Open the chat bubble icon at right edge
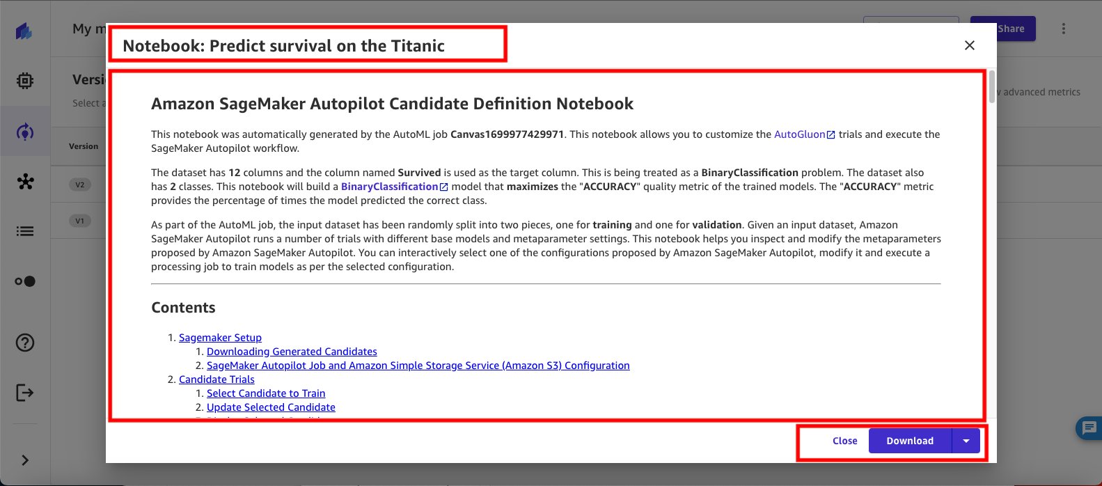This screenshot has width=1102, height=486. coord(1088,428)
